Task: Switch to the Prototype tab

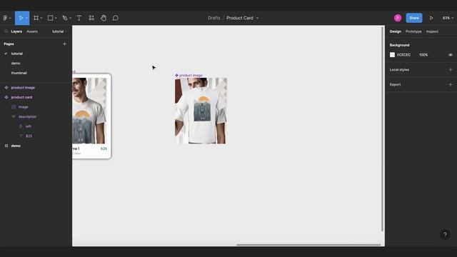Action: point(413,31)
